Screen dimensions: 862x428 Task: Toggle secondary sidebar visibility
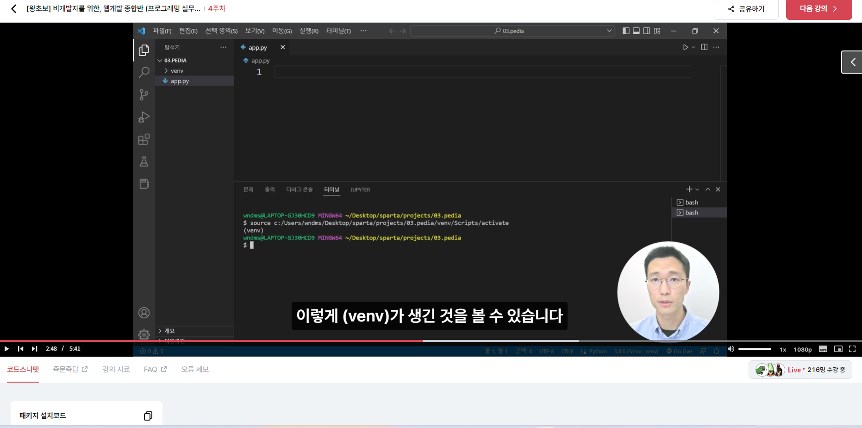click(647, 31)
